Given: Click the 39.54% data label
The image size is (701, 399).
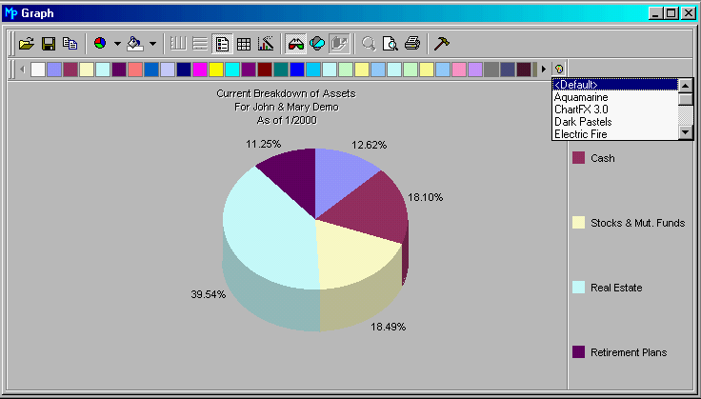Looking at the screenshot, I should 208,294.
